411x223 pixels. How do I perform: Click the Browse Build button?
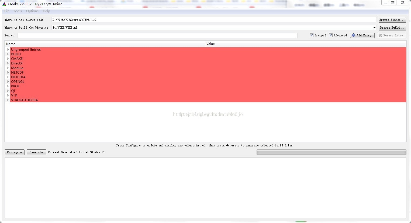pyautogui.click(x=392, y=28)
